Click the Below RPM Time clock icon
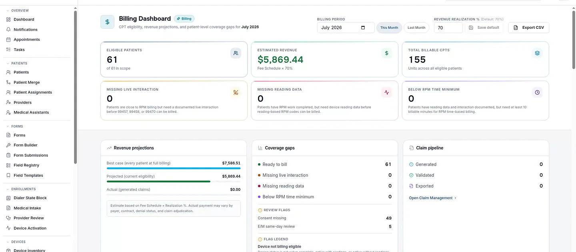The height and width of the screenshot is (252, 576). point(537,92)
